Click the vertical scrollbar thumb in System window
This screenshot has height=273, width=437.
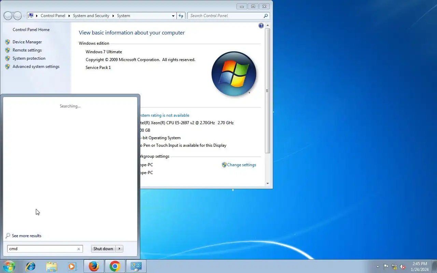tap(268, 91)
